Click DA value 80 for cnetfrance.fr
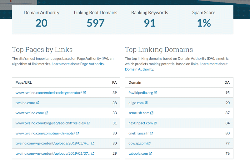This screenshot has width=250, height=165. point(227,133)
